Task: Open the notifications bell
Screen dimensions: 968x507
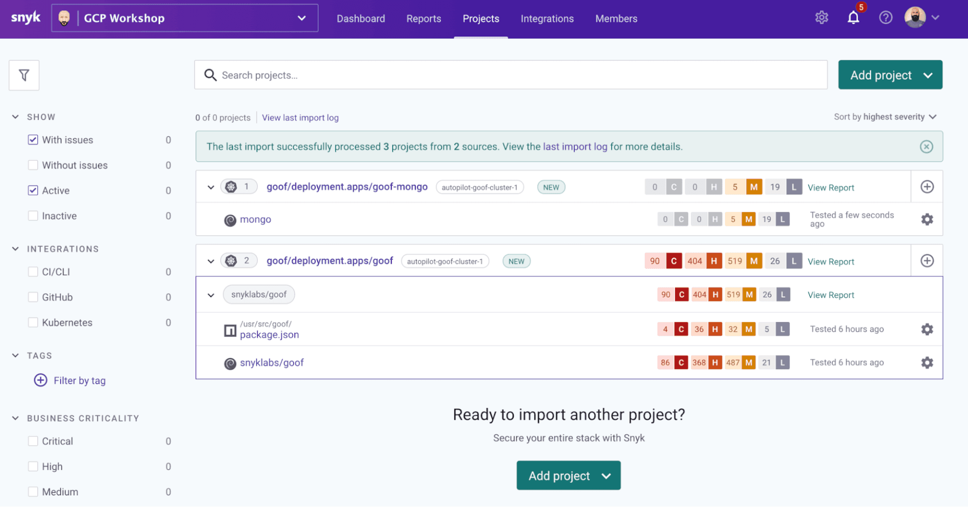Action: 853,18
